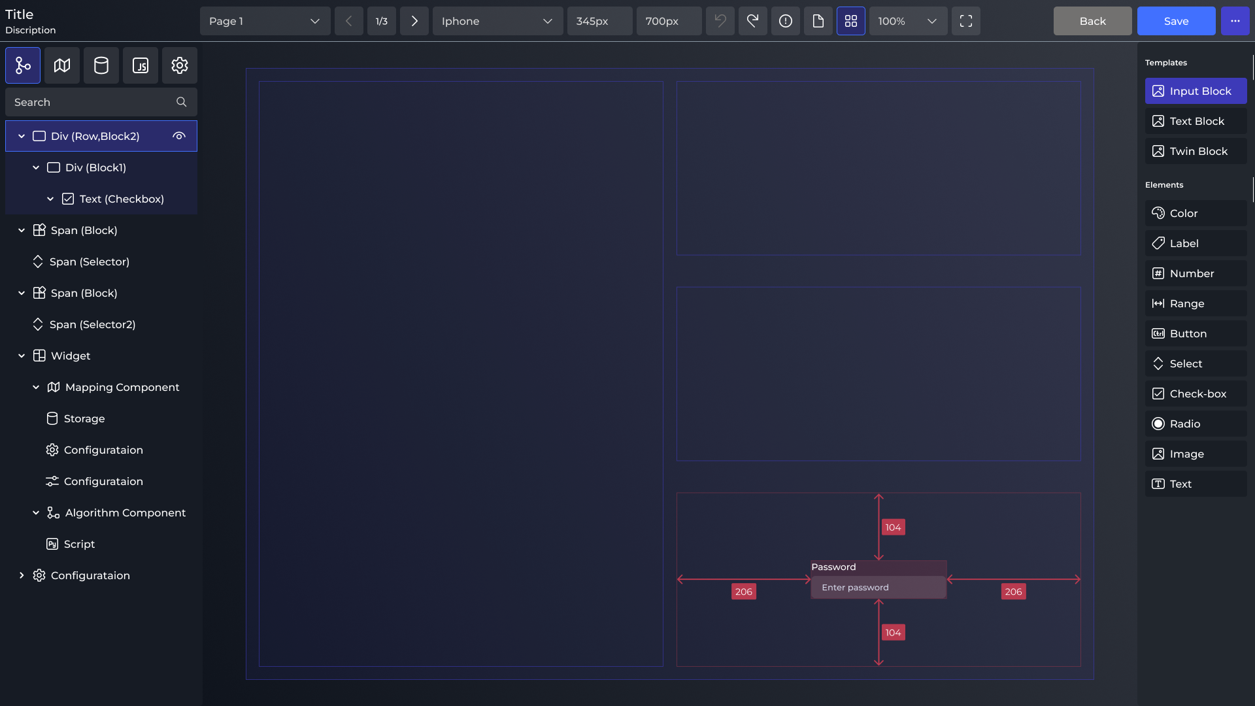Add the Image element
Image resolution: width=1255 pixels, height=706 pixels.
click(1196, 454)
